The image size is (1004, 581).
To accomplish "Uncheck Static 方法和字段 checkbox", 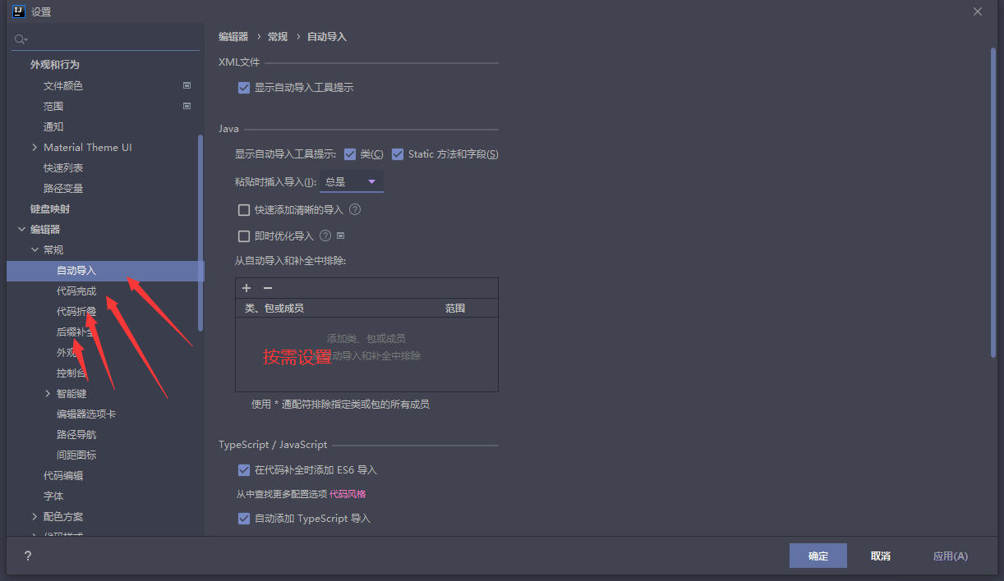I will (398, 153).
